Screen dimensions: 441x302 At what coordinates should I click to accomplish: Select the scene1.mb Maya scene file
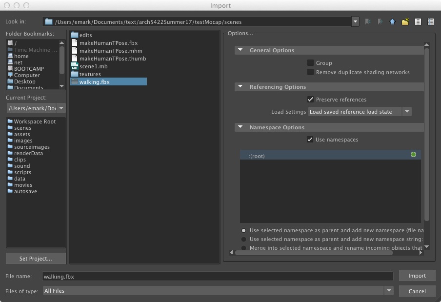pyautogui.click(x=93, y=66)
